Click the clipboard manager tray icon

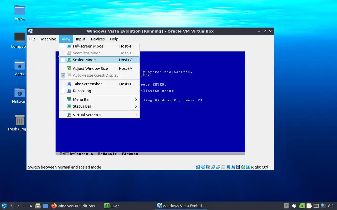(x=309, y=206)
